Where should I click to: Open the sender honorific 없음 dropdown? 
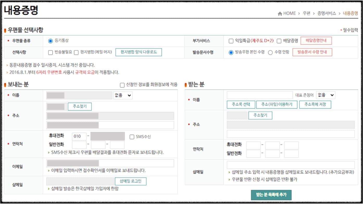click(x=122, y=95)
